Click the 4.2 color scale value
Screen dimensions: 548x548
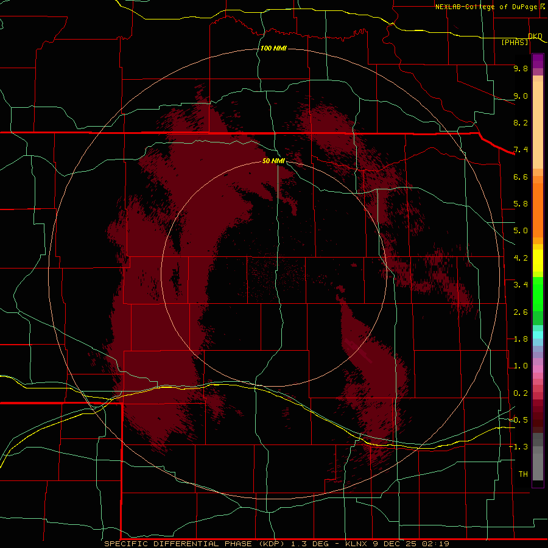click(x=521, y=258)
